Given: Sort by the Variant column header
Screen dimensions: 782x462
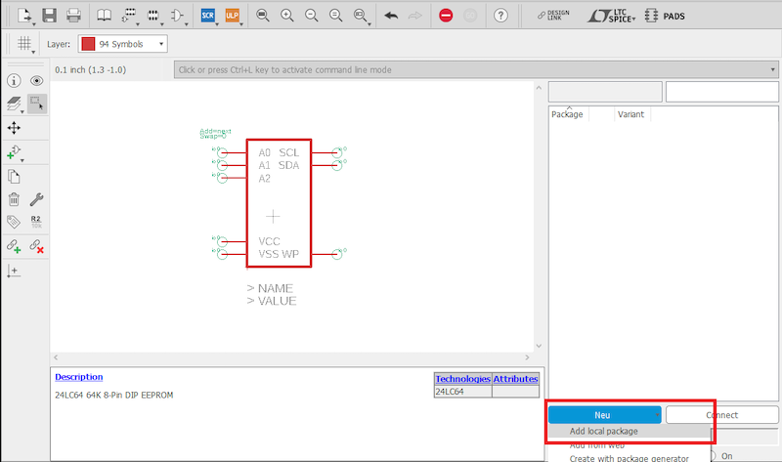Looking at the screenshot, I should click(630, 114).
